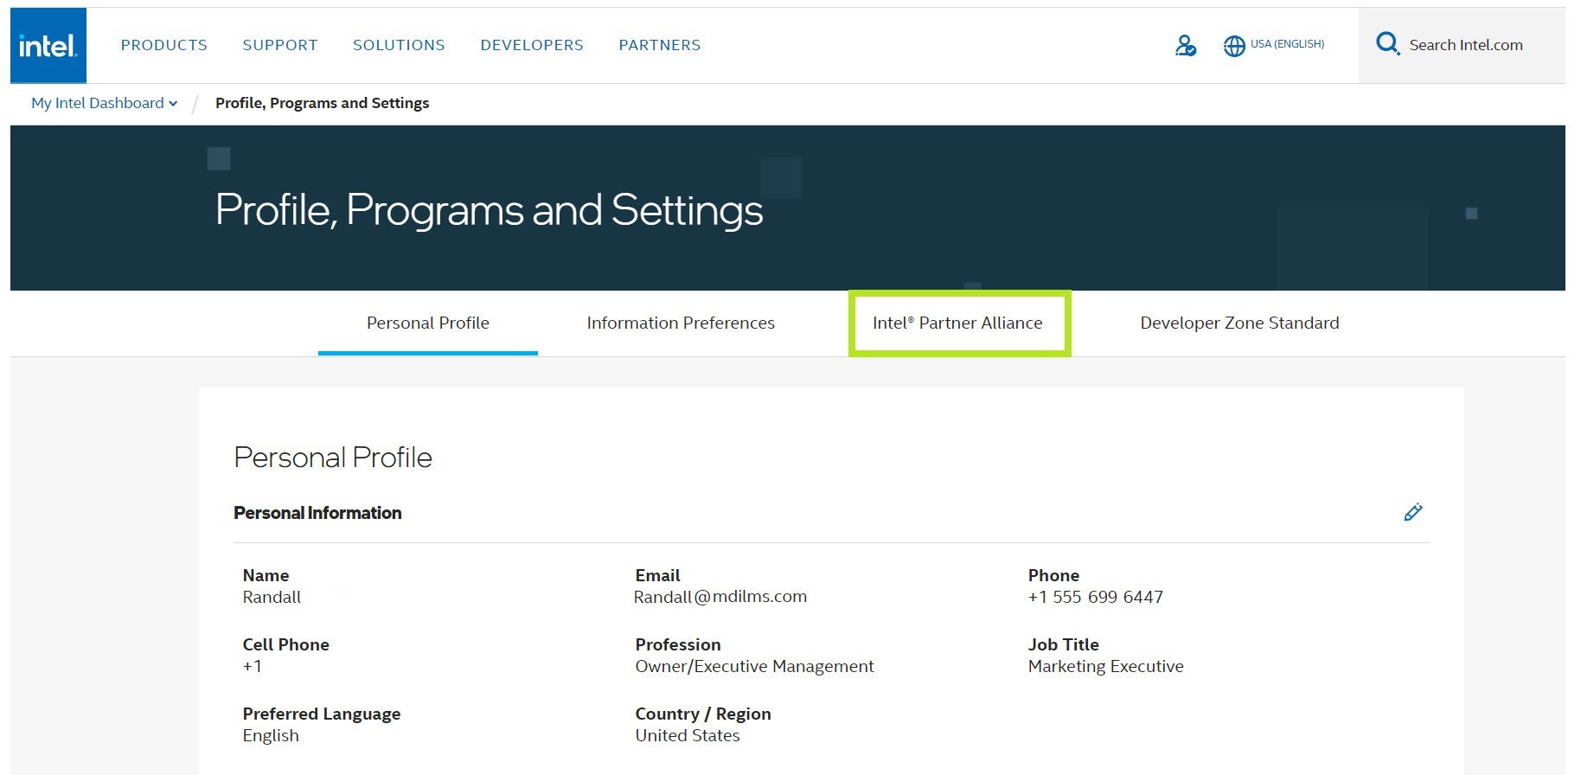1581x775 pixels.
Task: Open the Products menu
Action: (164, 45)
